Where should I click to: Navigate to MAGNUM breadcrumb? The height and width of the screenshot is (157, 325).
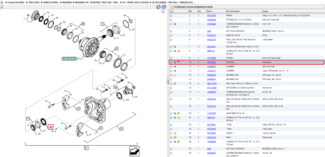point(67,3)
